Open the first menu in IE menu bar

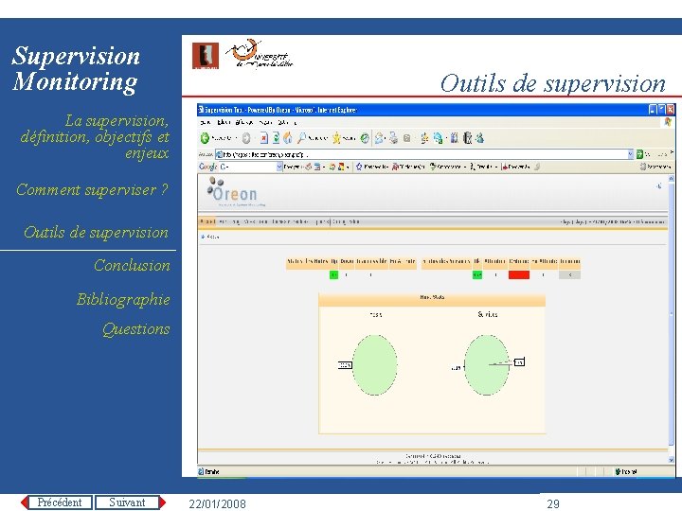[x=206, y=122]
